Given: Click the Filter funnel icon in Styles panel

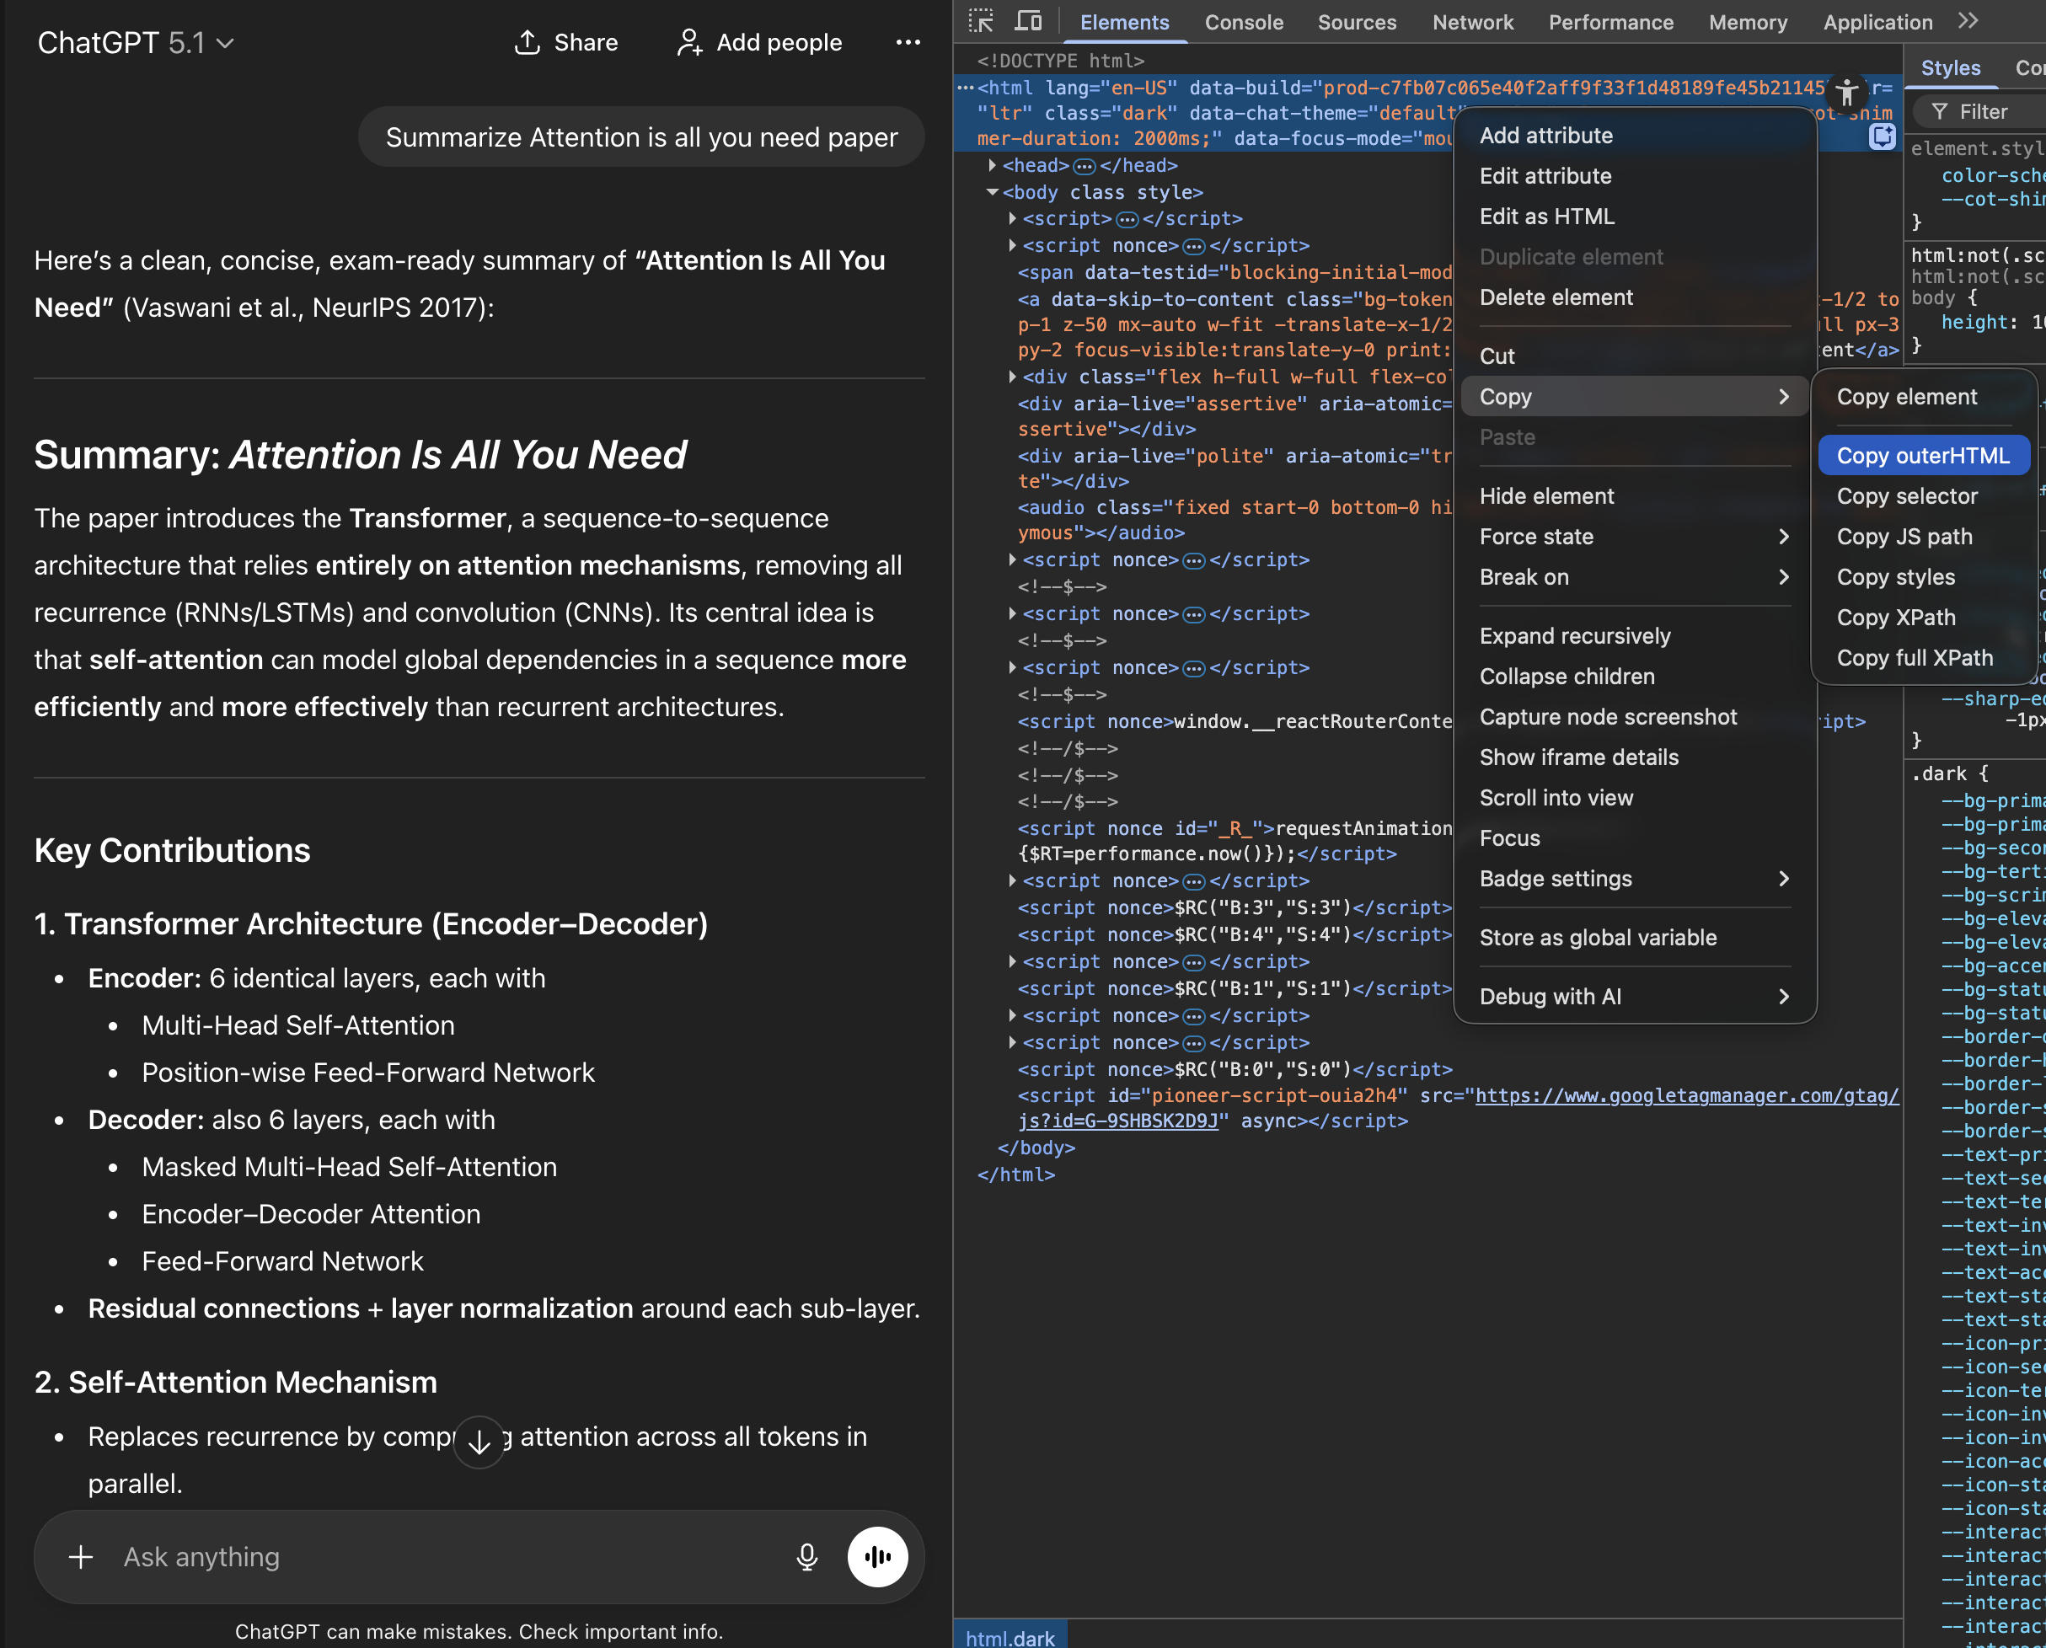Looking at the screenshot, I should 1940,111.
